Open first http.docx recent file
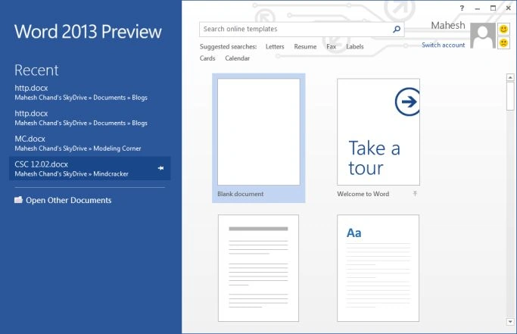Viewport: 517px width, 334px height. (x=89, y=92)
